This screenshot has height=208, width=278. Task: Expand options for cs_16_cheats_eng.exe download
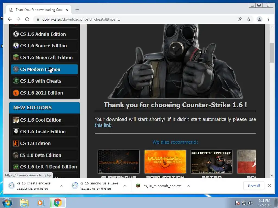click(x=62, y=186)
